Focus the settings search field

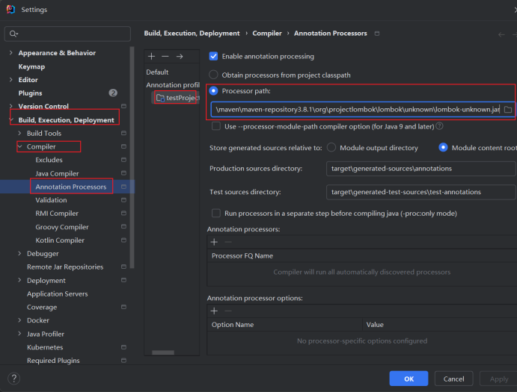(x=67, y=34)
